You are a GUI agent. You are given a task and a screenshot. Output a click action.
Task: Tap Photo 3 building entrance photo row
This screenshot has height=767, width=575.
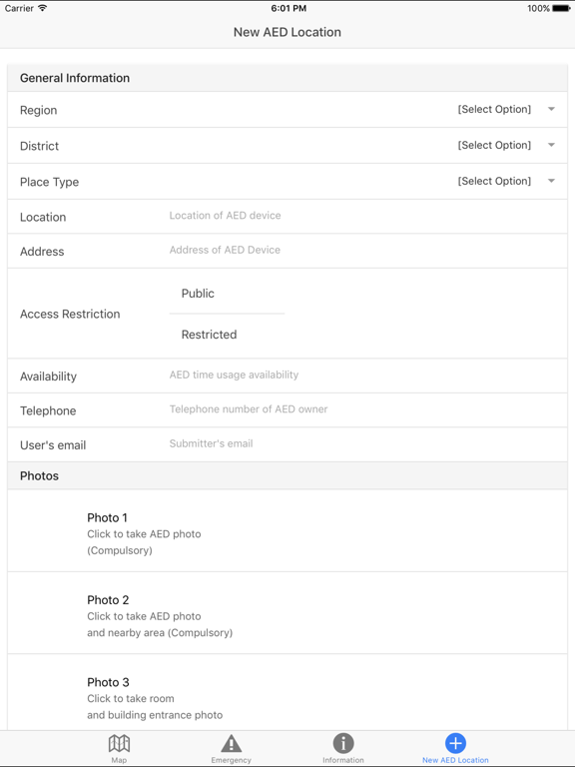[287, 694]
